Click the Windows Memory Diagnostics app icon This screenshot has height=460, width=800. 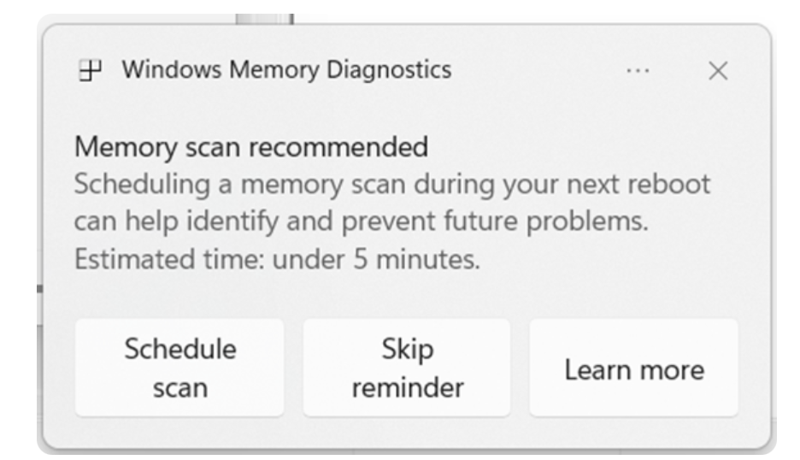click(86, 71)
